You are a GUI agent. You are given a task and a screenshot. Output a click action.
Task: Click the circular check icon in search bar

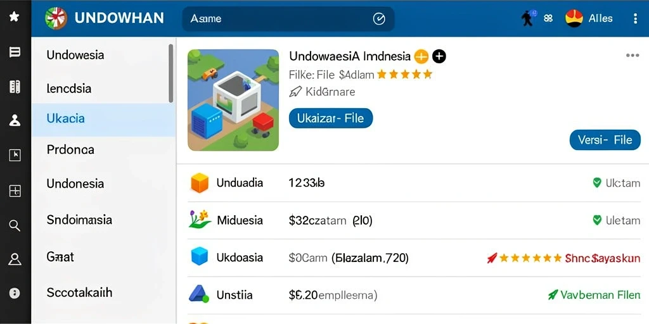[379, 18]
